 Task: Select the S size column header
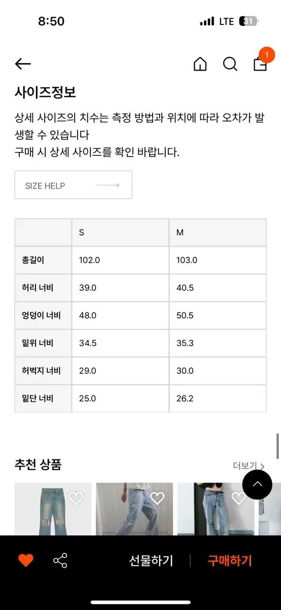tap(120, 233)
